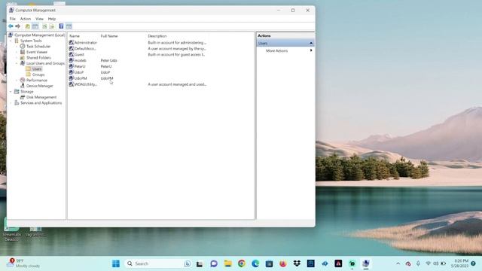Image resolution: width=482 pixels, height=271 pixels.
Task: Select the modeb user account
Action: pyautogui.click(x=78, y=60)
